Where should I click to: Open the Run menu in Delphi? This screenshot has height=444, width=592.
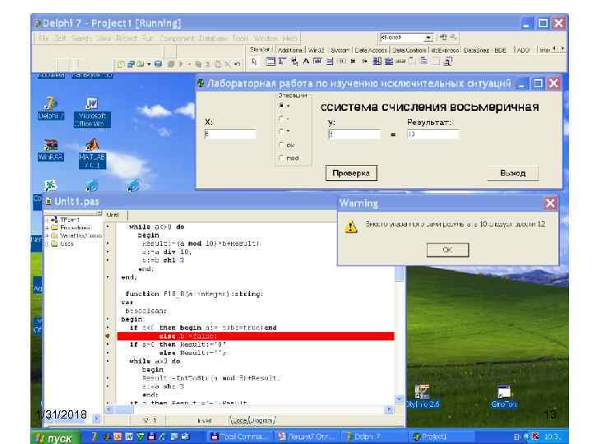pos(147,38)
